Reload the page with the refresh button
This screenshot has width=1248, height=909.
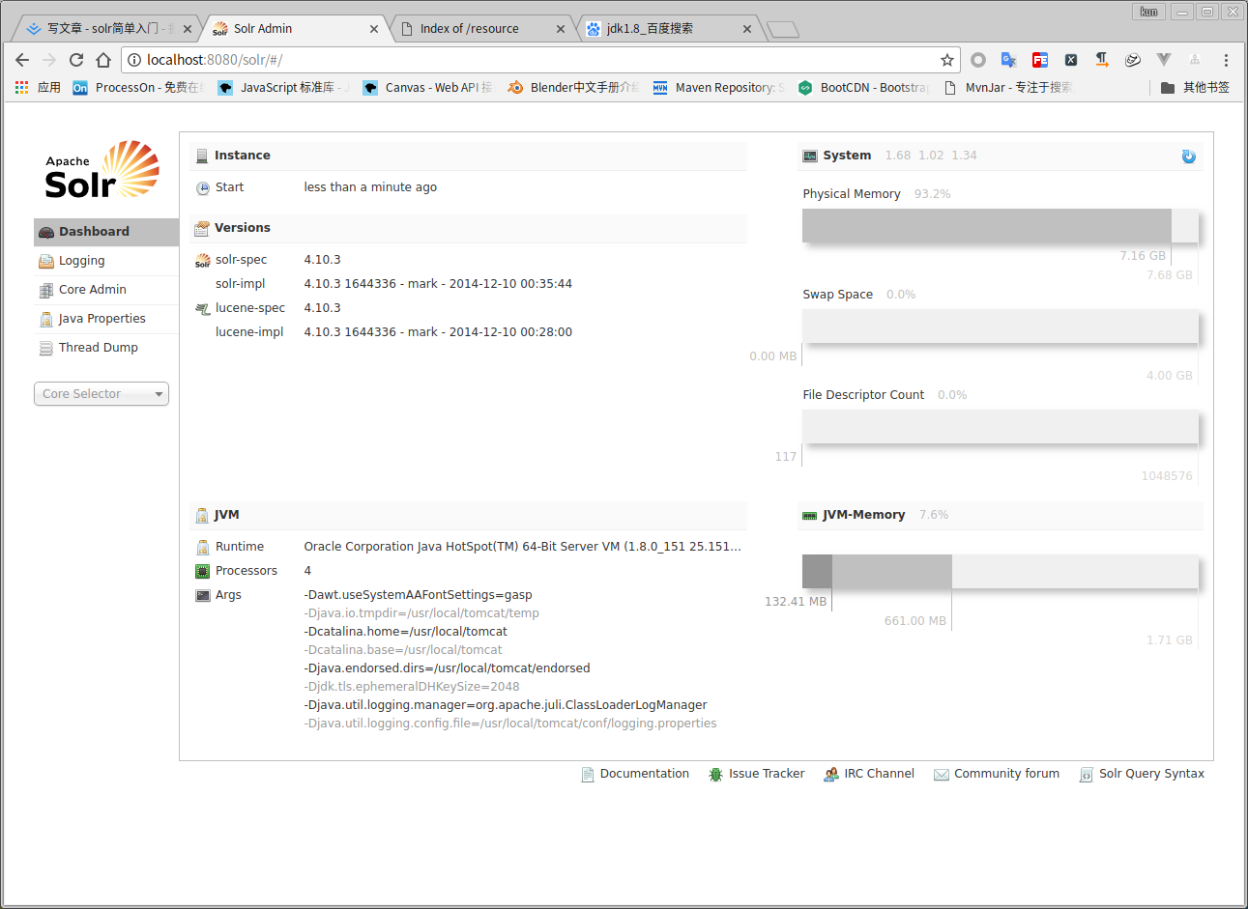[x=76, y=60]
